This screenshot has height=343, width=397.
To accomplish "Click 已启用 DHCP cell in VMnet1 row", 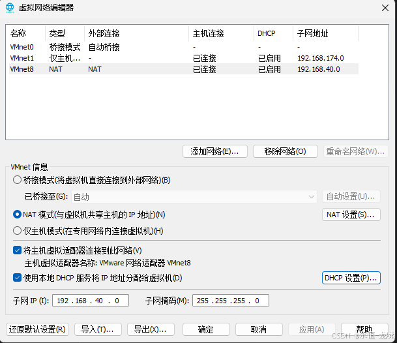I will click(x=269, y=58).
